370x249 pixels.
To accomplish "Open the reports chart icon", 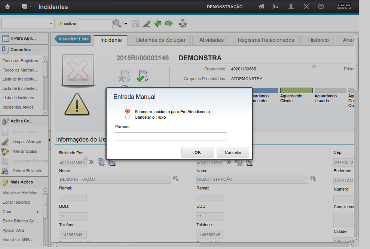I will [276, 7].
